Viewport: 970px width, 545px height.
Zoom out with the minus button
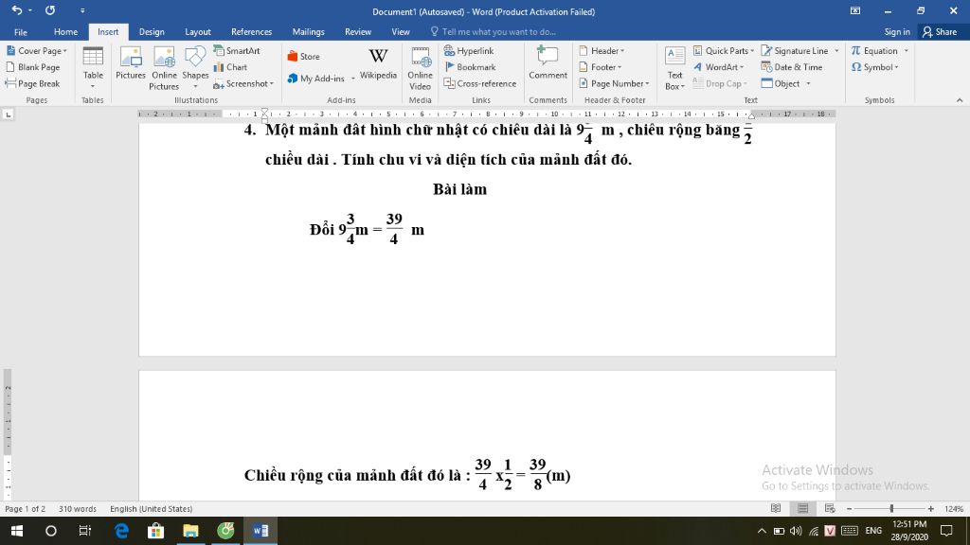(x=850, y=508)
